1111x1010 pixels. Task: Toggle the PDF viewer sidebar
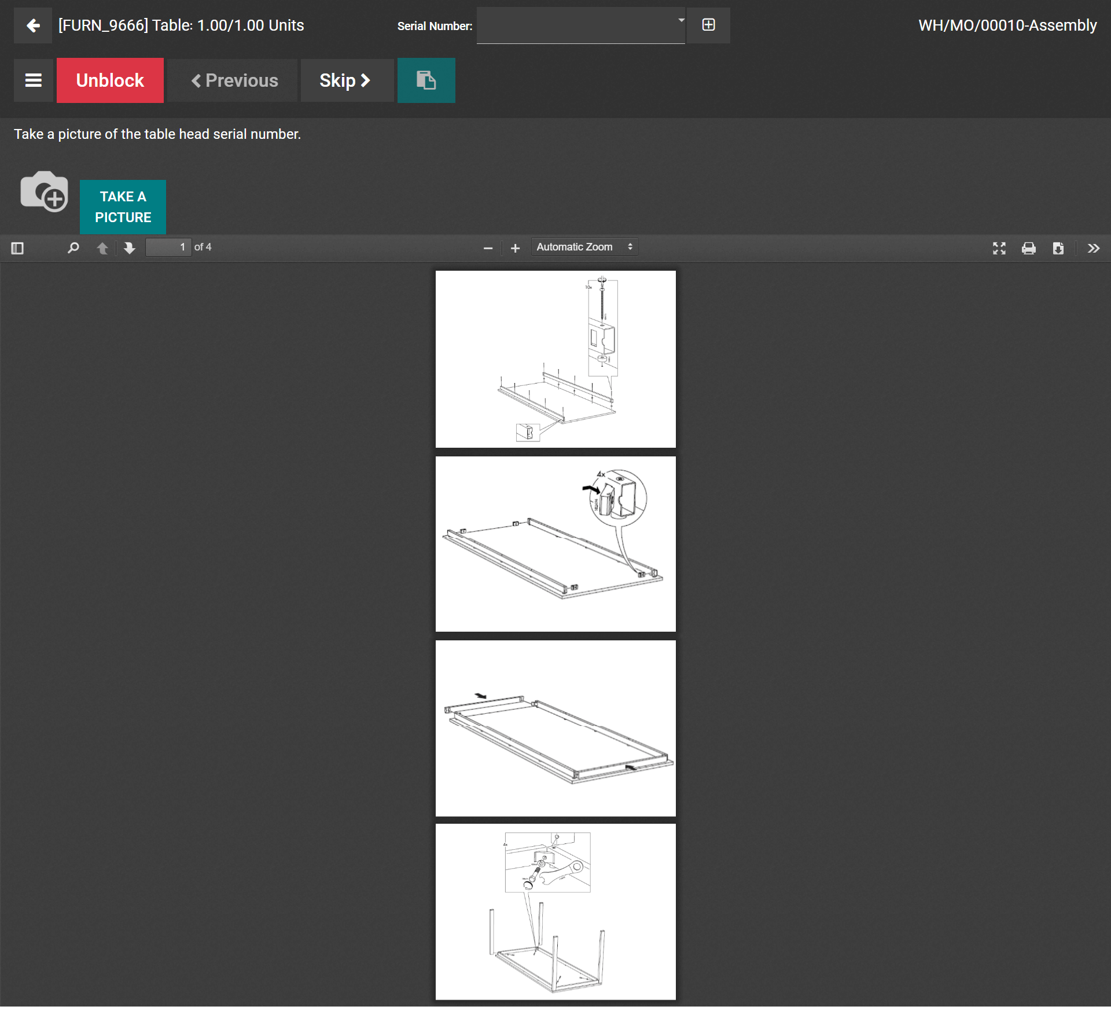[x=17, y=248]
